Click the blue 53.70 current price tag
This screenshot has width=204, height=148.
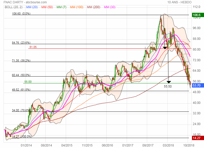point(198,85)
